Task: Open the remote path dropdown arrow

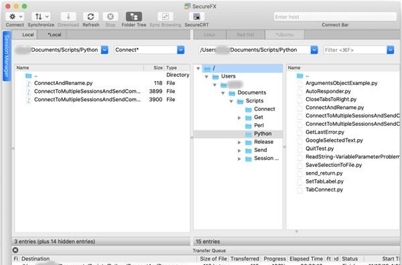Action: 314,50
